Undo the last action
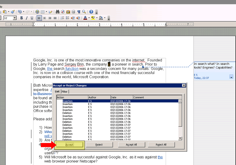Viewport: 236px width, 165px height. pos(20,12)
